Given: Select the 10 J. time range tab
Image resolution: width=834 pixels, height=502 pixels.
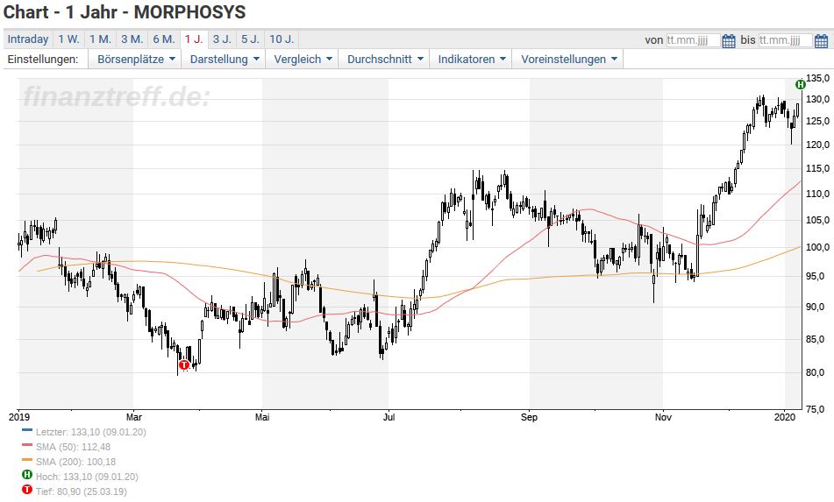Looking at the screenshot, I should click(x=282, y=39).
